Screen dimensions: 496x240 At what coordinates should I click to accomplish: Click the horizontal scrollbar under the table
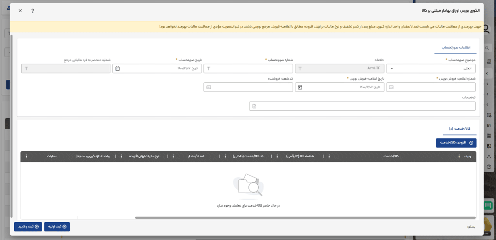click(x=291, y=218)
